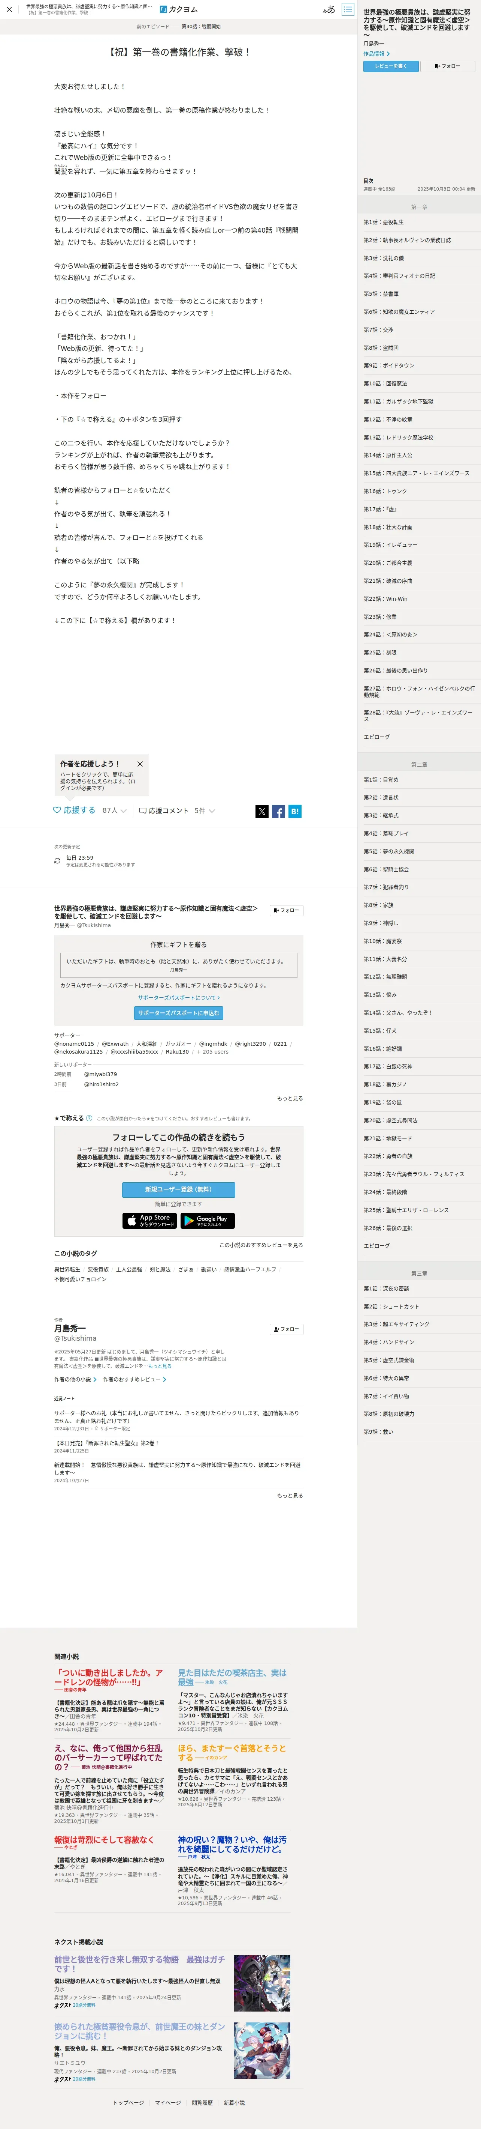The image size is (481, 2129).
Task: Open cover thumbnail of 前世と後世を行き来し無双する物語
Action: 261,1983
